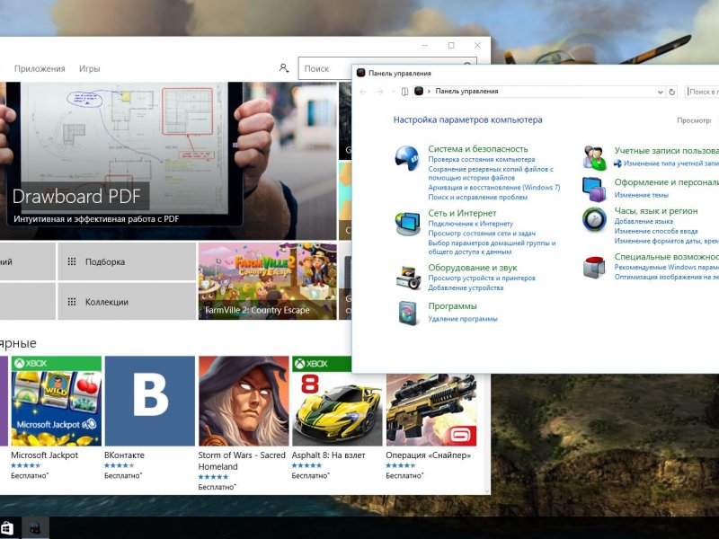
Task: Open Network and Internet category icon
Action: [x=408, y=223]
